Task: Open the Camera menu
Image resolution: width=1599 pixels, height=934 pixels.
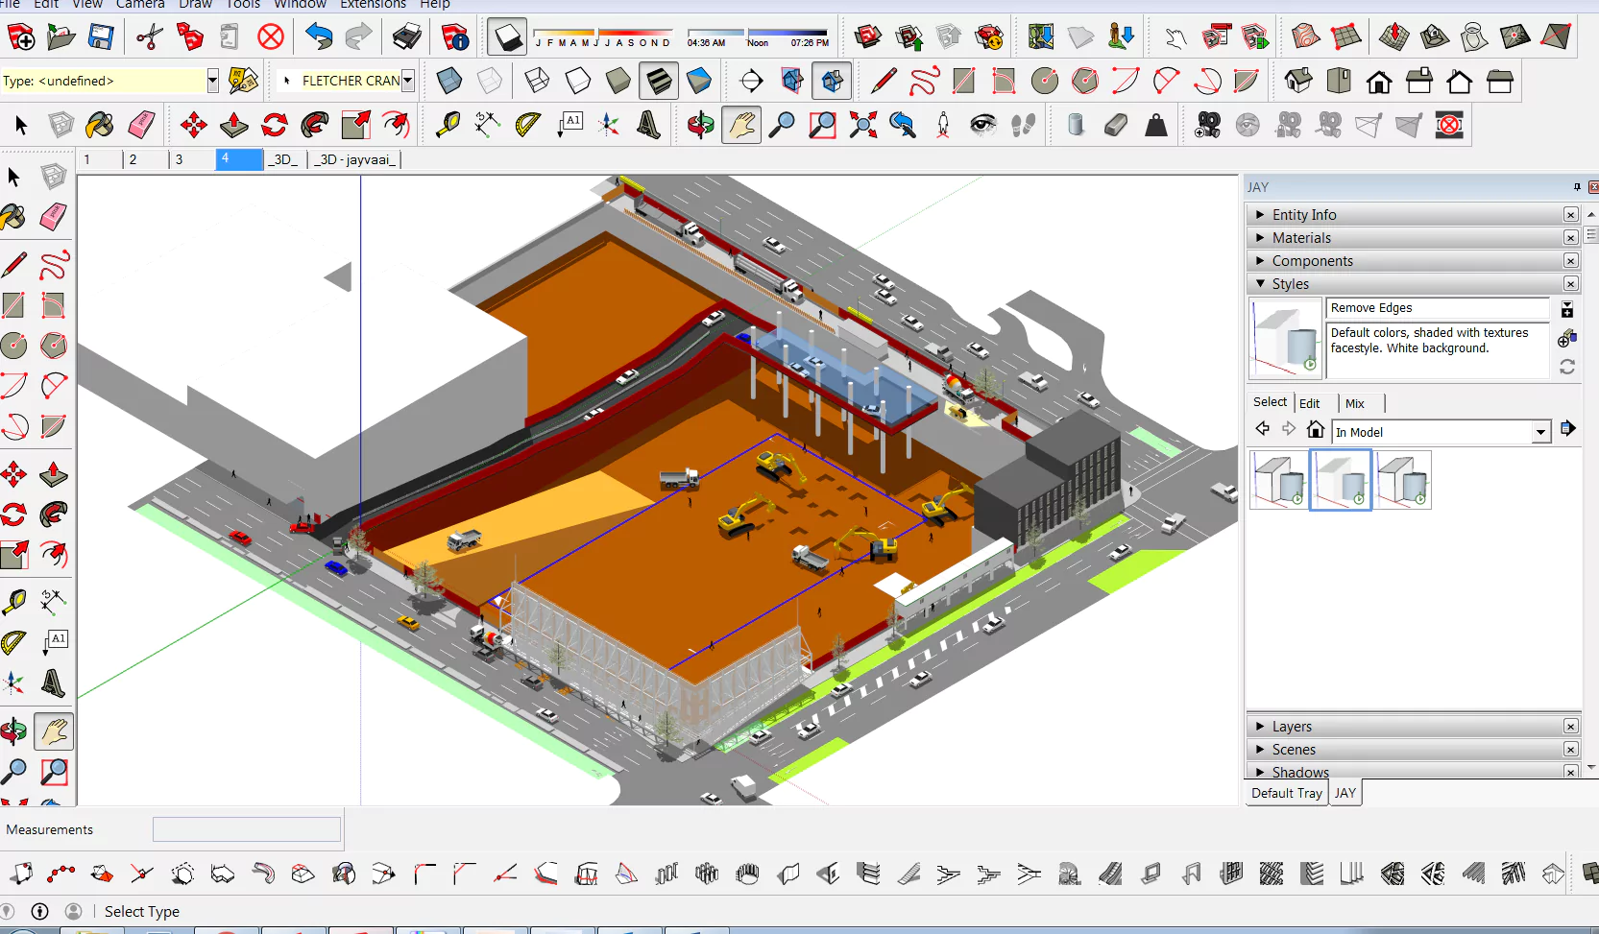Action: pos(140,5)
